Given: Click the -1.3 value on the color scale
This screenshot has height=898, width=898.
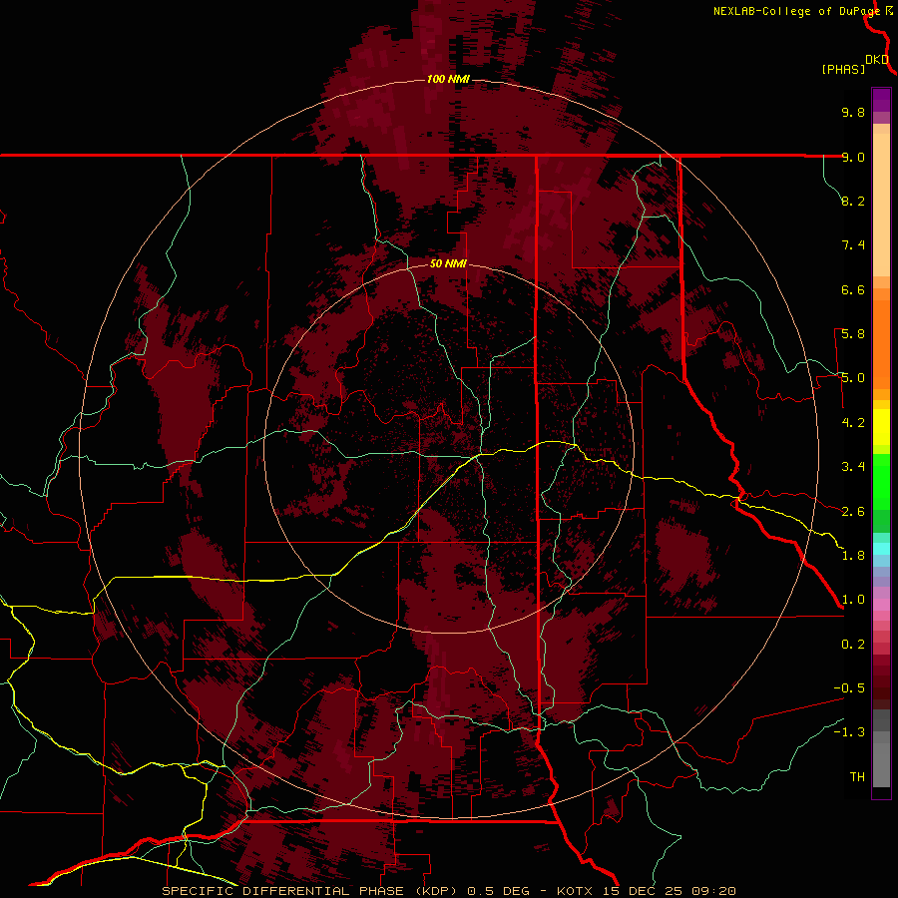Looking at the screenshot, I should point(849,732).
